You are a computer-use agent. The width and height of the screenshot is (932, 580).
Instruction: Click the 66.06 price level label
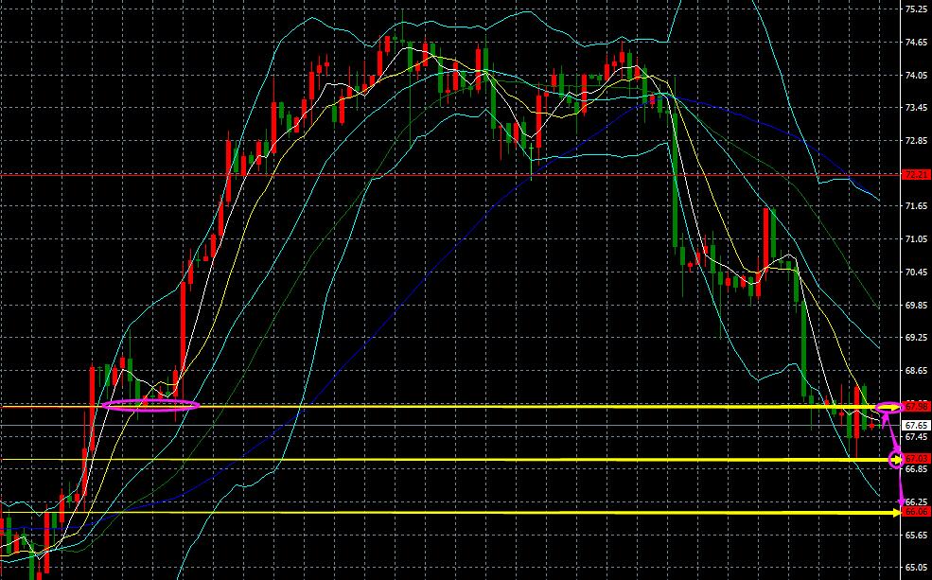pyautogui.click(x=916, y=512)
